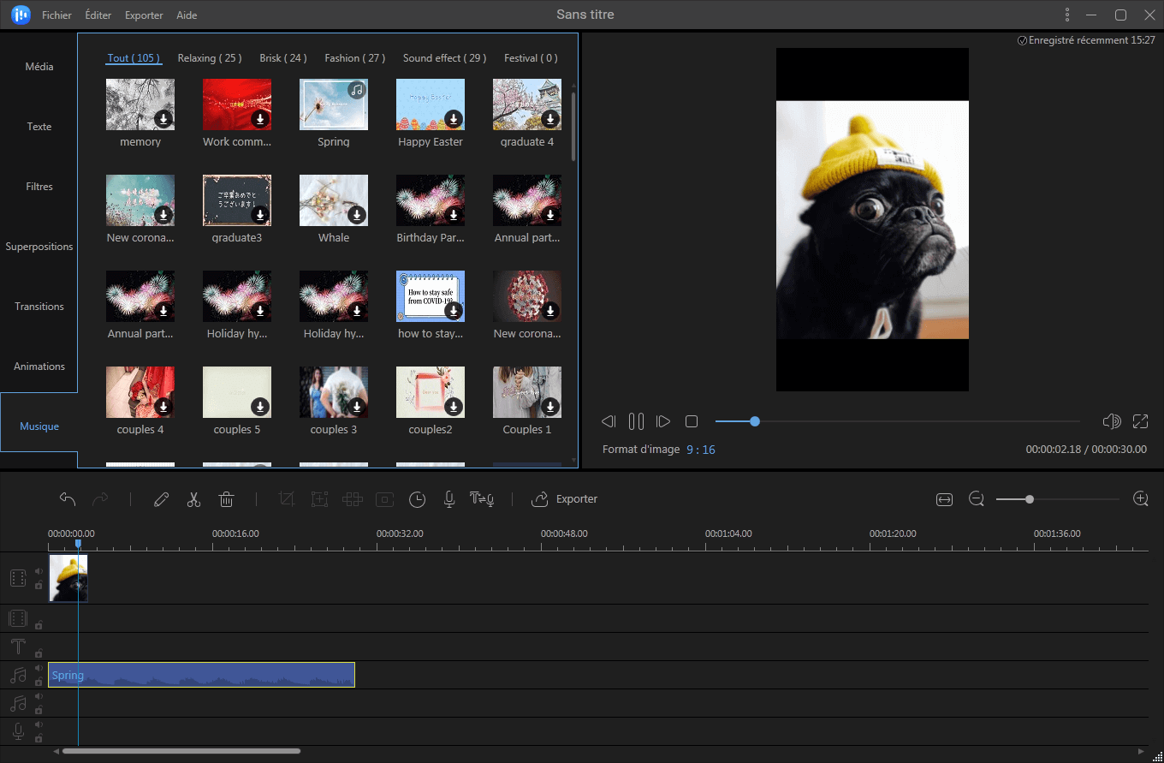Viewport: 1164px width, 763px height.
Task: Click the microphone voice-over record icon
Action: (448, 499)
